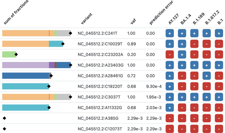Click the red minus under AY.127 for C23202A

pyautogui.click(x=170, y=55)
